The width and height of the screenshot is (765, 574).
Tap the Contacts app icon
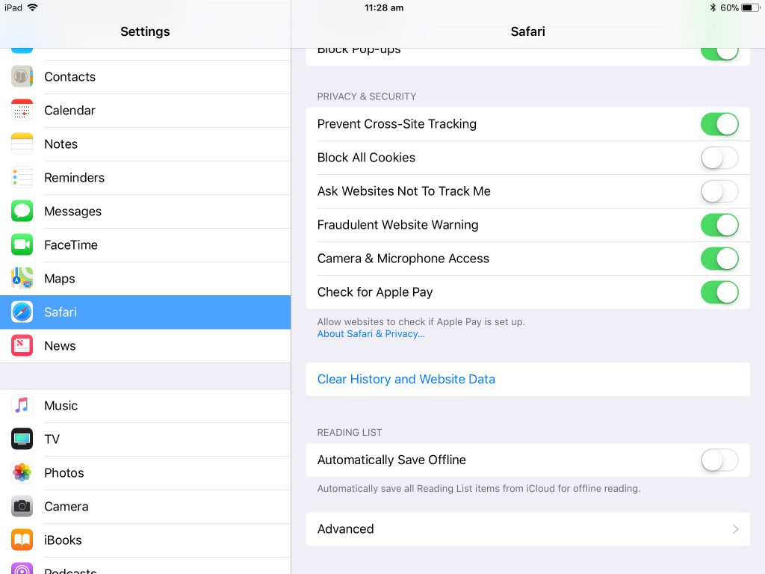click(x=22, y=77)
